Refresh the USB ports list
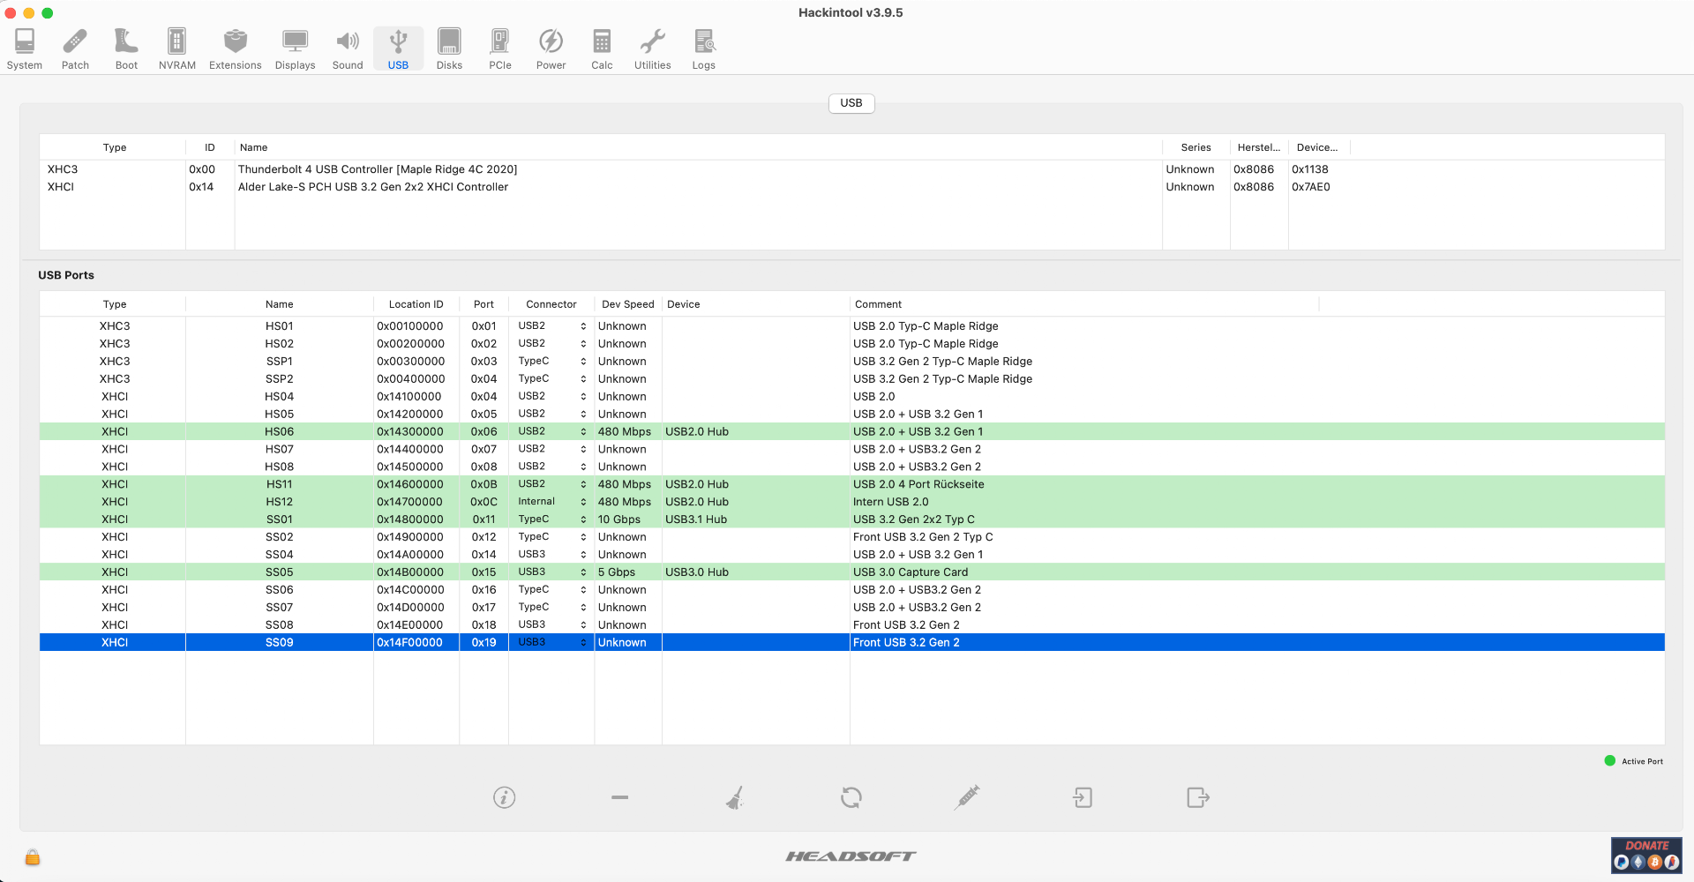1694x882 pixels. point(851,797)
